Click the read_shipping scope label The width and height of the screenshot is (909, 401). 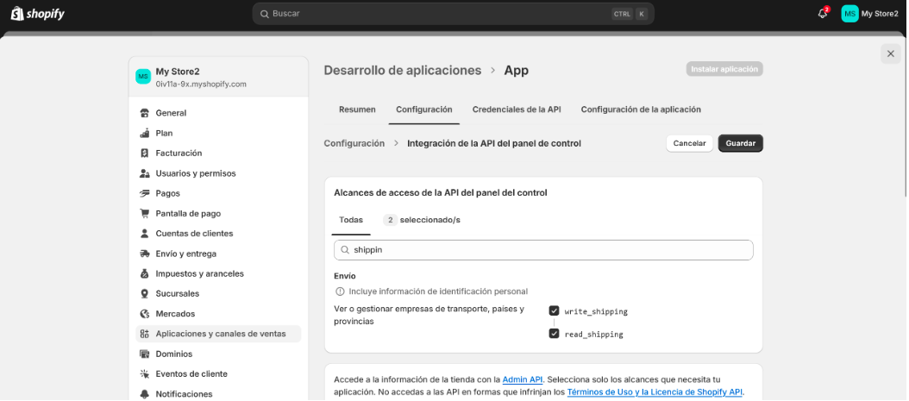[x=593, y=335]
